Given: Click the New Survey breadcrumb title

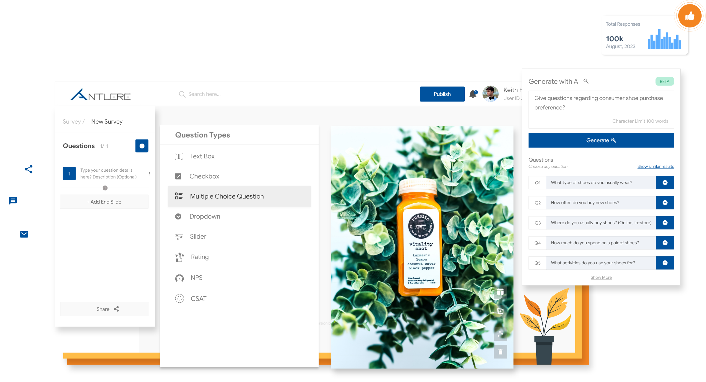Looking at the screenshot, I should [x=107, y=122].
